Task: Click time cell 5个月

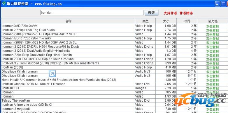Action: point(187,76)
